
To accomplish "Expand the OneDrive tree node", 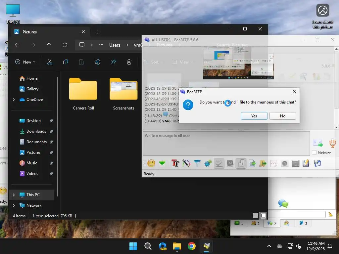I will tap(14, 100).
